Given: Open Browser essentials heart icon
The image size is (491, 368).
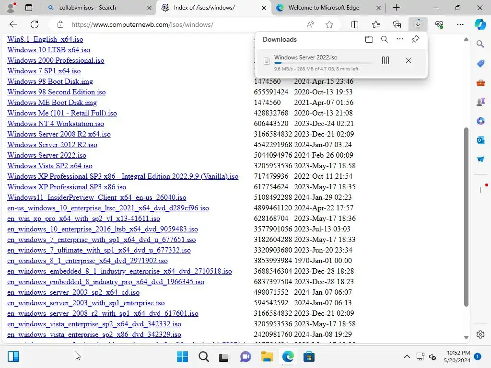Looking at the screenshot, I should tap(439, 24).
